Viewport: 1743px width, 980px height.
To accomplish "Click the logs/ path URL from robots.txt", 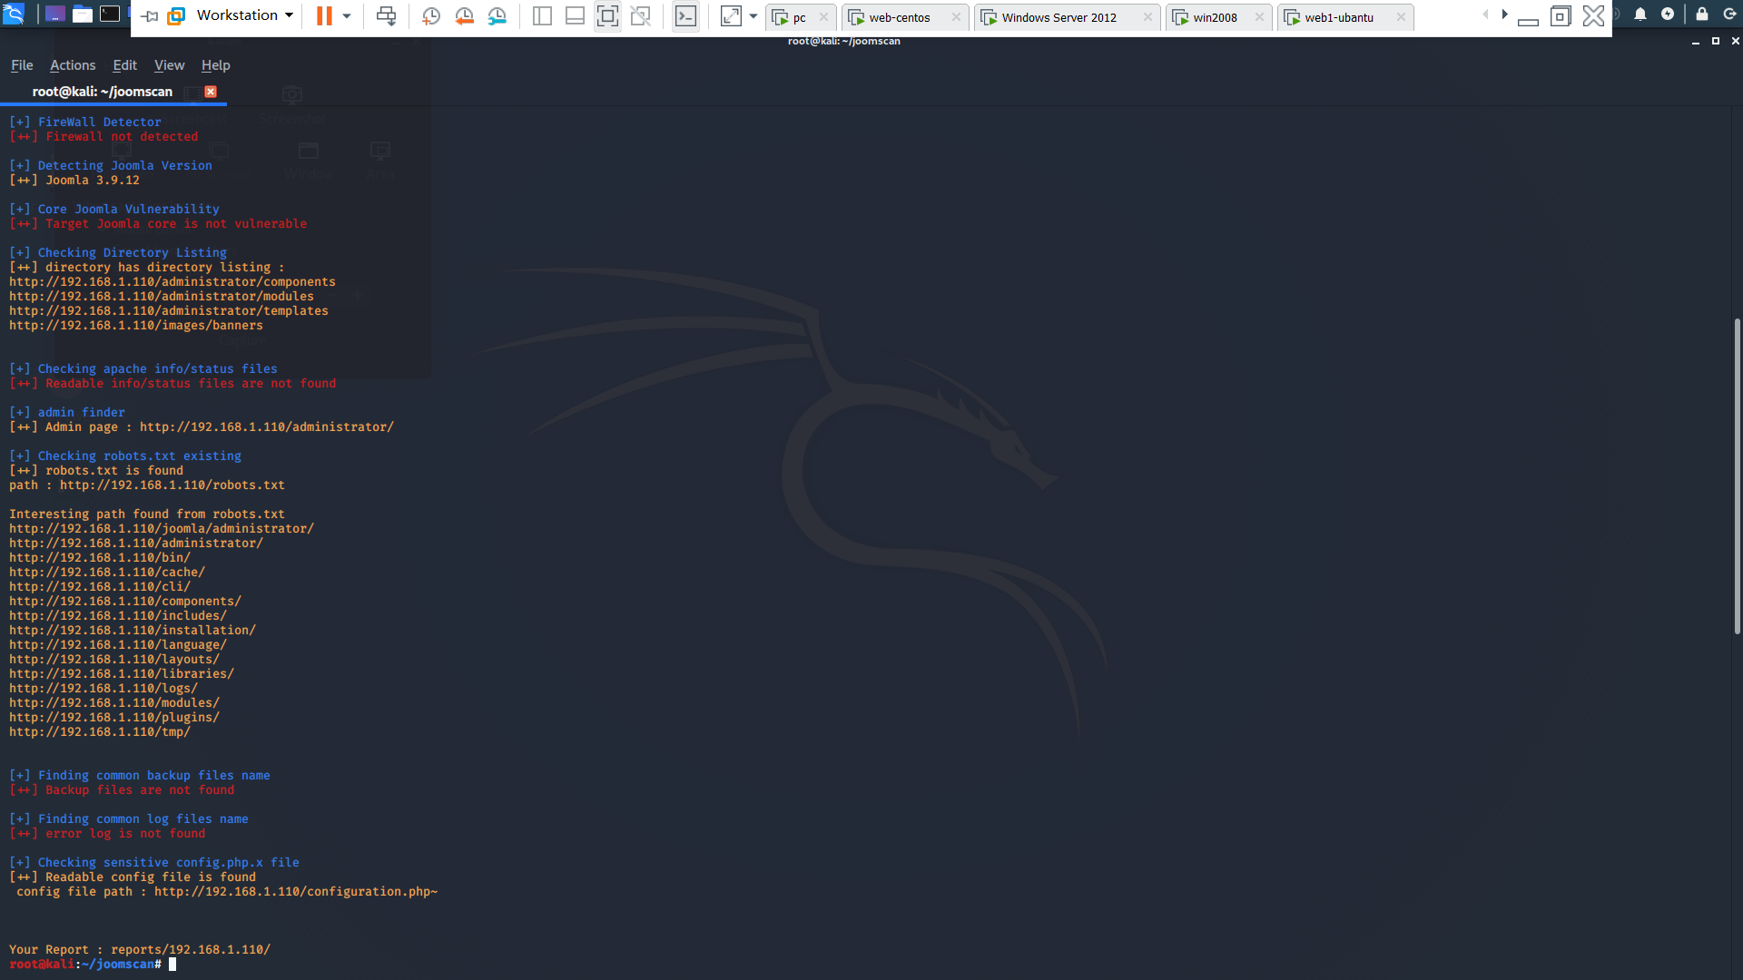I will pos(103,688).
